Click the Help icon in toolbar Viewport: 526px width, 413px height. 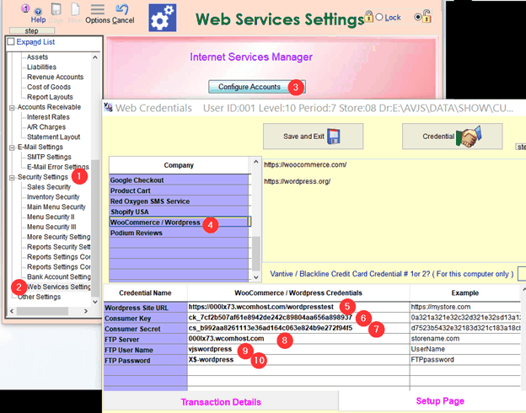pos(38,11)
